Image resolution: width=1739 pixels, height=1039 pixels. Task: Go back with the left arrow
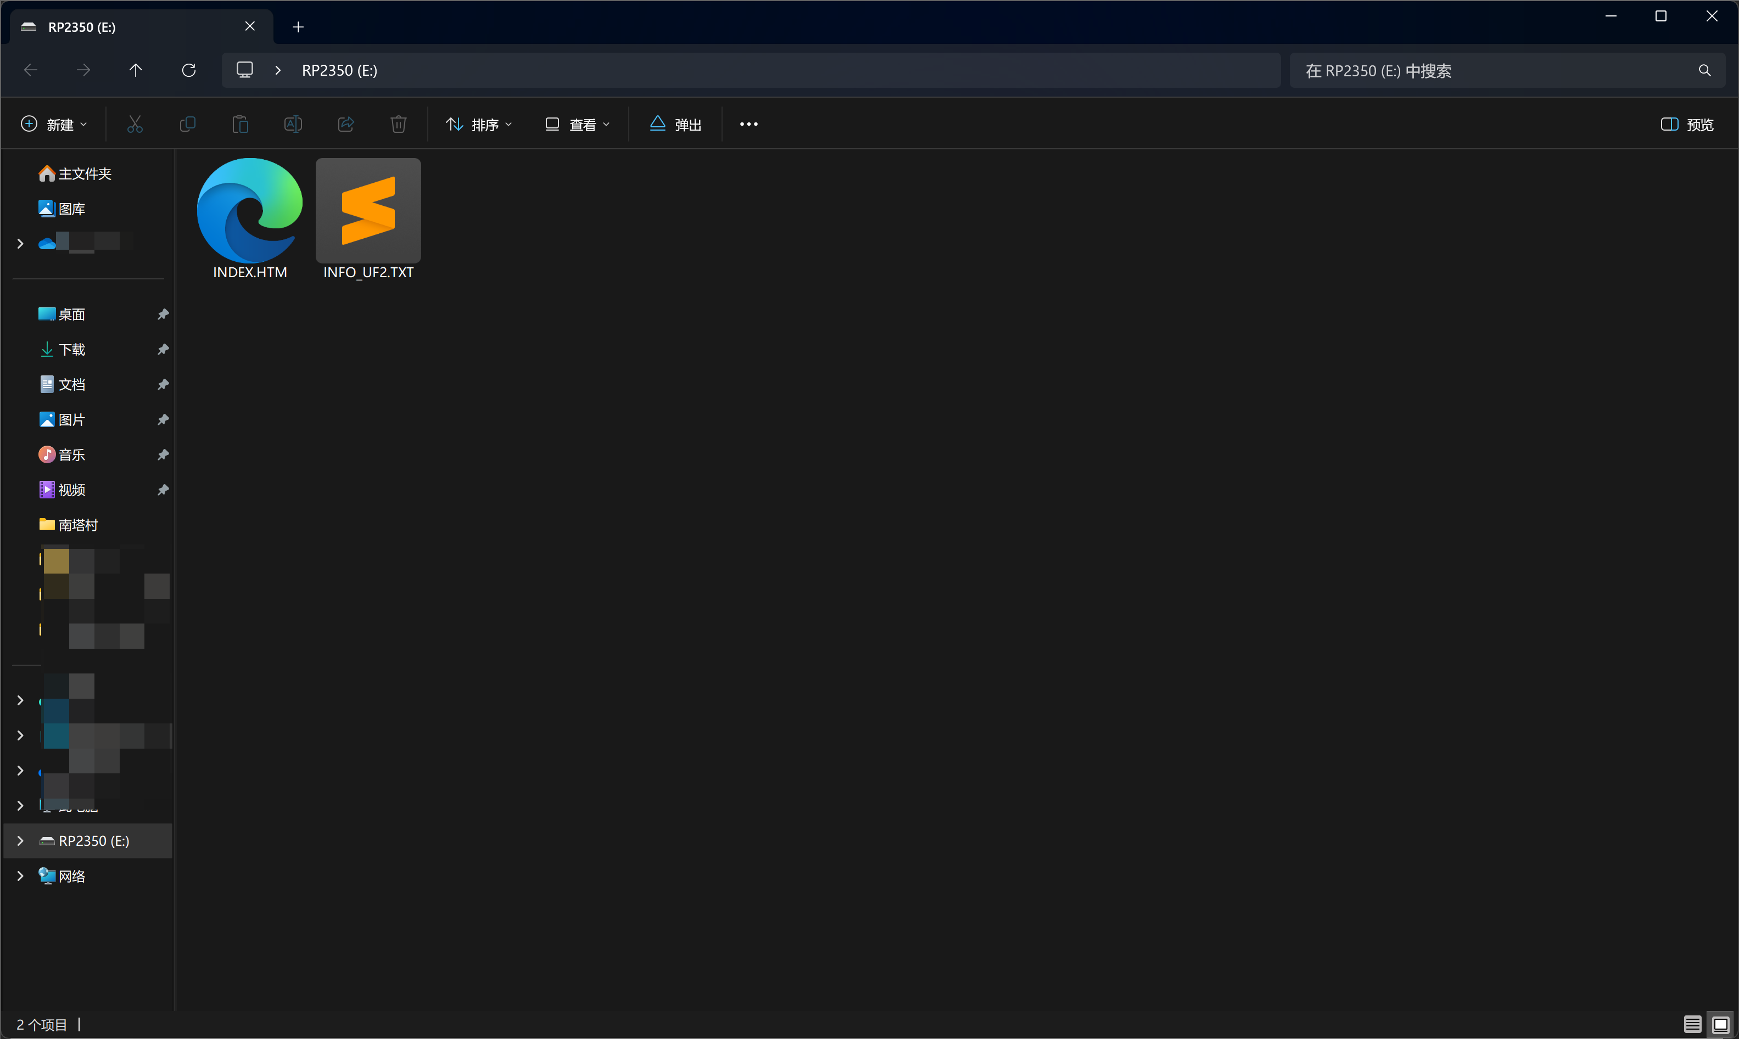pyautogui.click(x=31, y=70)
